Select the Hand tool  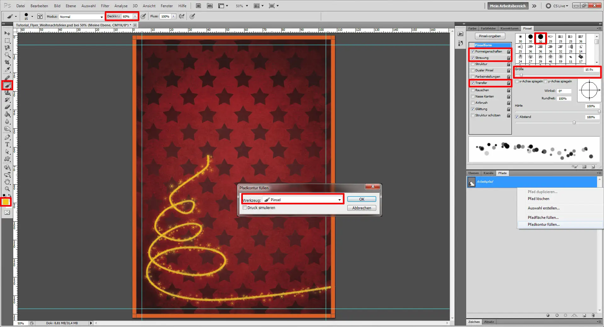click(x=7, y=182)
